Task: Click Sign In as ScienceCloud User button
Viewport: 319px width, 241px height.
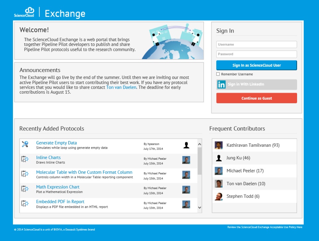Action: click(x=257, y=65)
